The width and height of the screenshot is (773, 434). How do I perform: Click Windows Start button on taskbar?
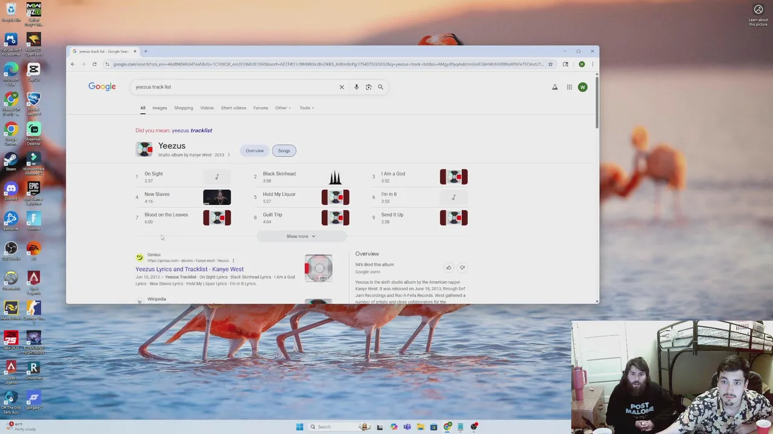click(300, 427)
